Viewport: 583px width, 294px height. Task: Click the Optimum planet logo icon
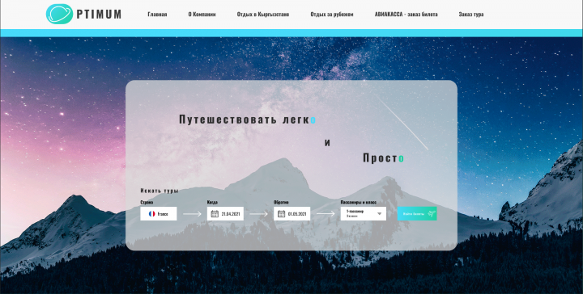[59, 14]
